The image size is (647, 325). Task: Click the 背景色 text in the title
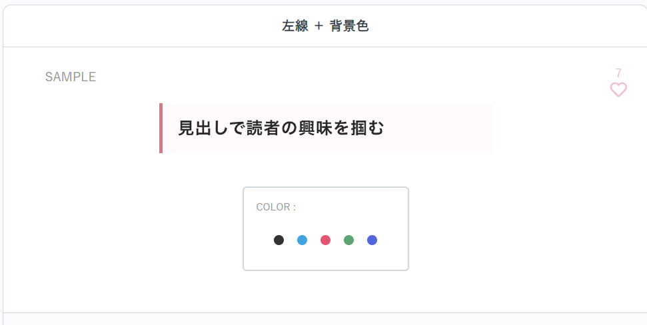click(x=349, y=27)
